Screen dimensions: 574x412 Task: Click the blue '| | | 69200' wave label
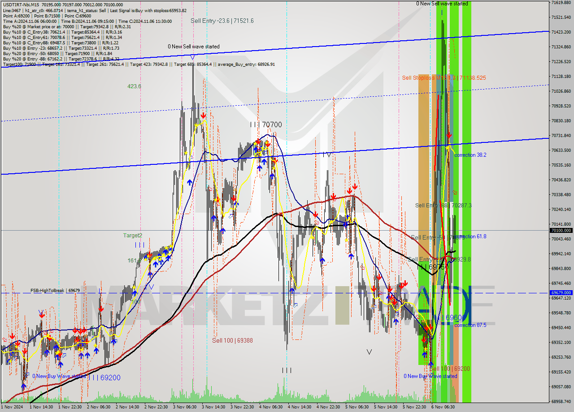click(x=104, y=378)
